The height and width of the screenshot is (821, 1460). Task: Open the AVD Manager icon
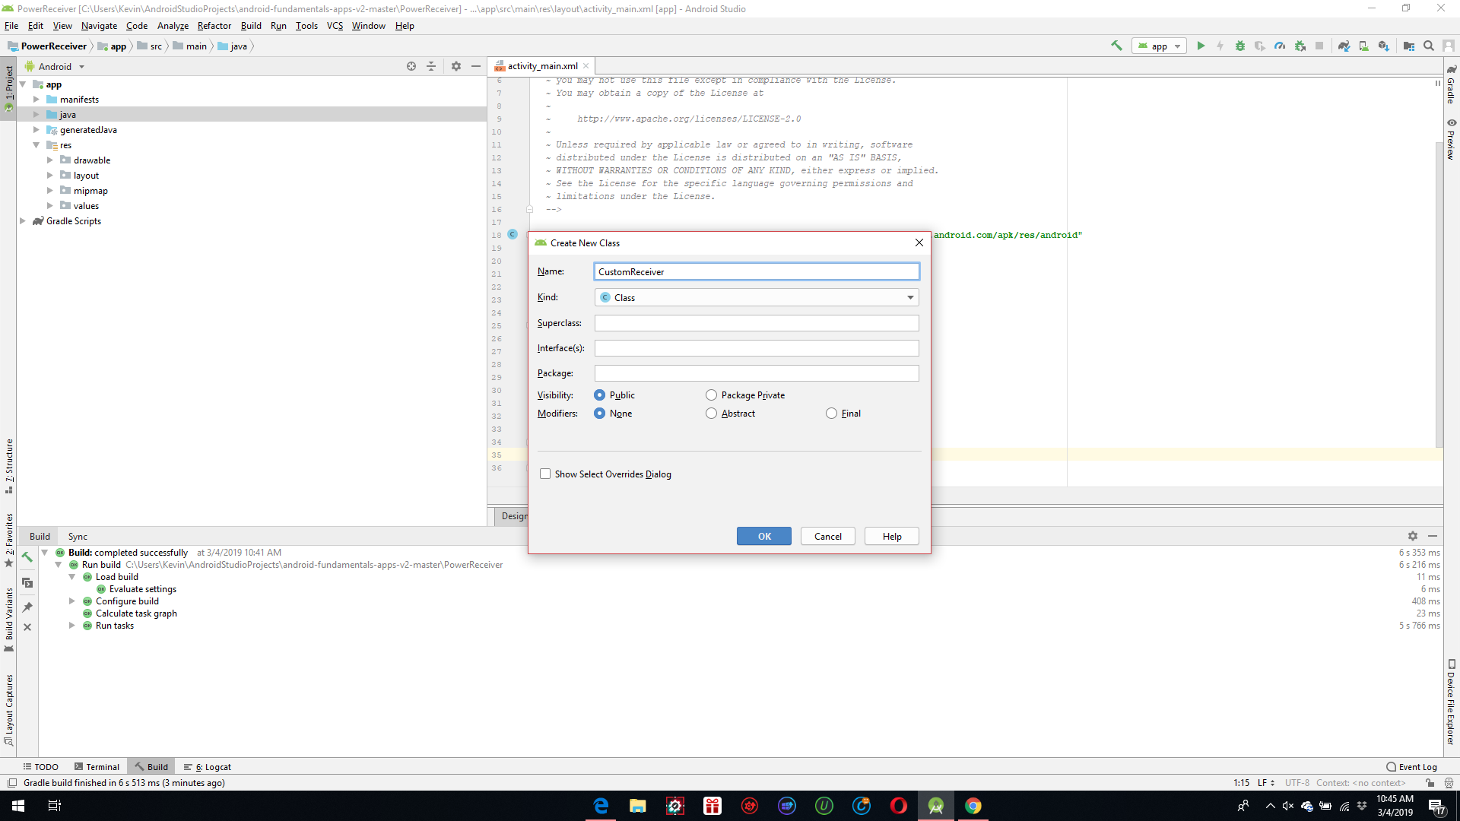coord(1363,46)
